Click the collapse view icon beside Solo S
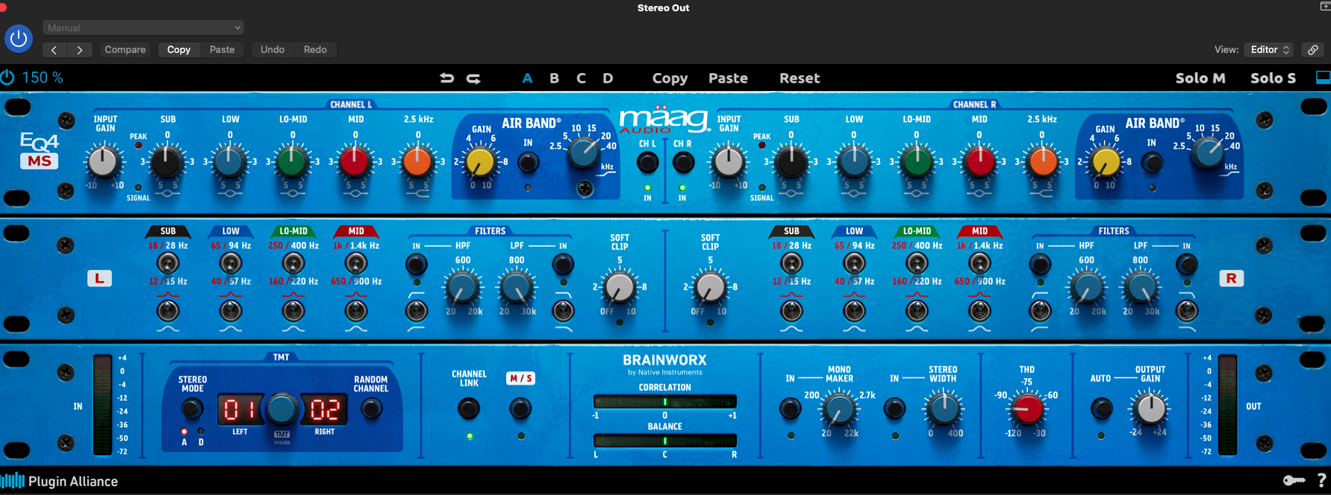 1323,78
